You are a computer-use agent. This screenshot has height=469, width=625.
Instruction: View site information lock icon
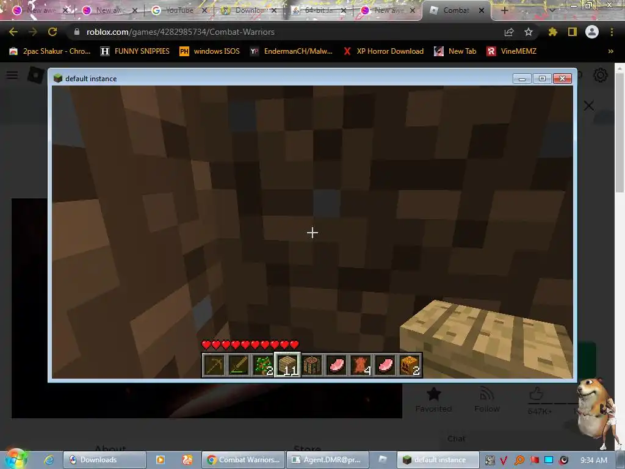coord(77,32)
